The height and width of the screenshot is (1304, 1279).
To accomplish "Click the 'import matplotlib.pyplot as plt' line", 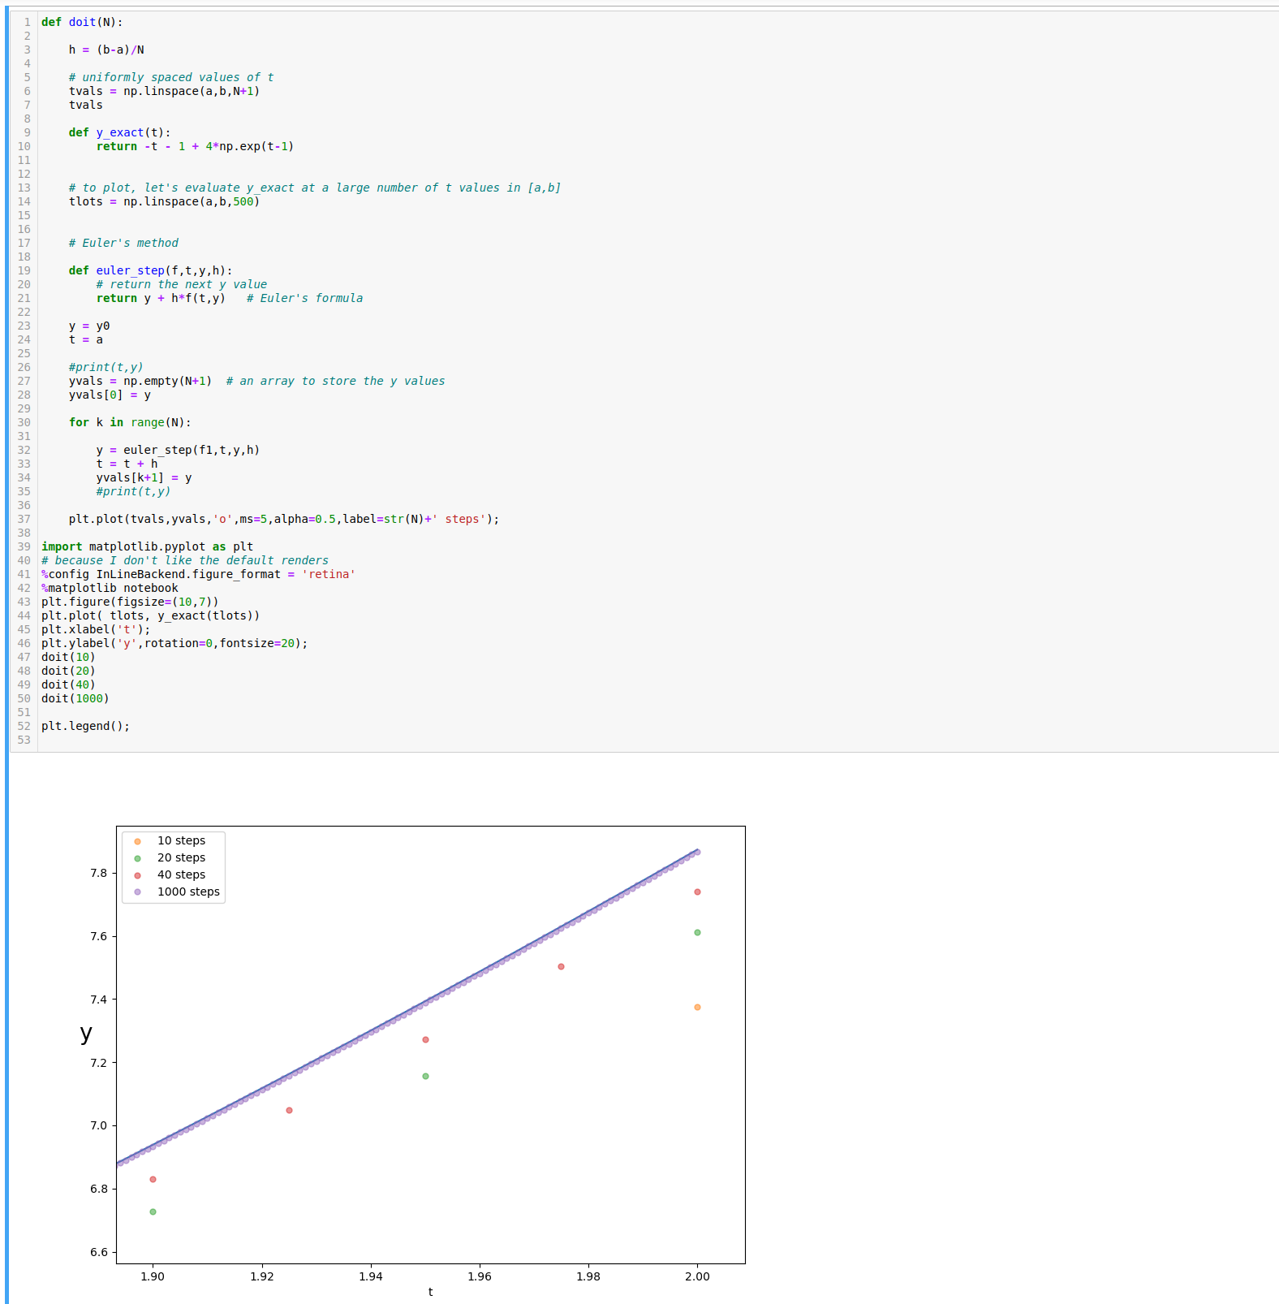I will click(x=147, y=546).
